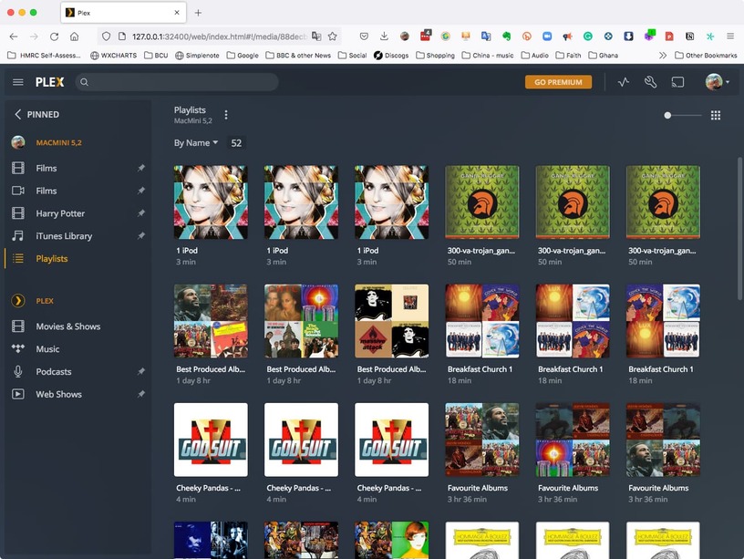
Task: Open Web Shows
Action: click(x=59, y=394)
